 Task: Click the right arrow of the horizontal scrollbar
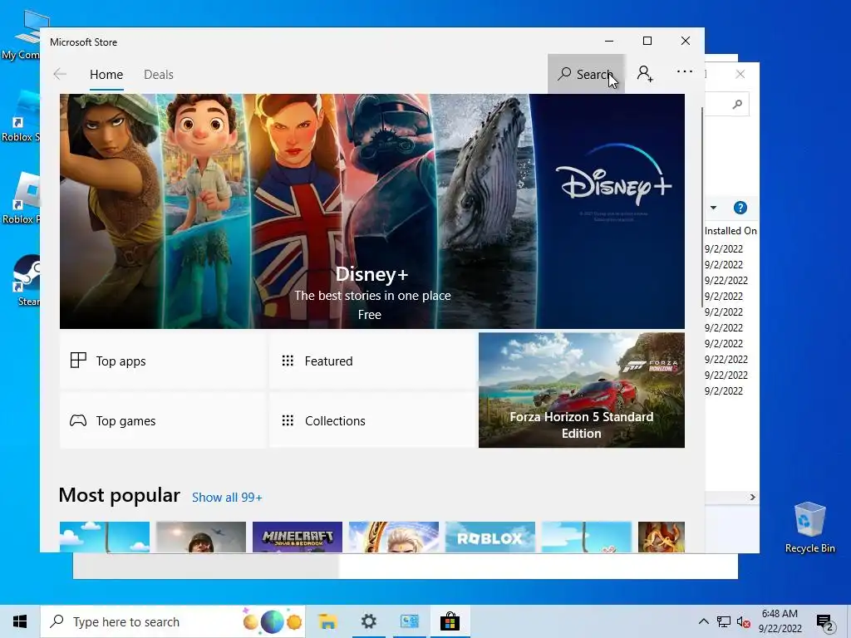pyautogui.click(x=752, y=497)
